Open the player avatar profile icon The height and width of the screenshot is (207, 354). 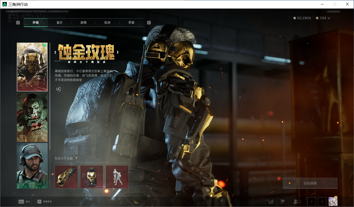point(333,201)
